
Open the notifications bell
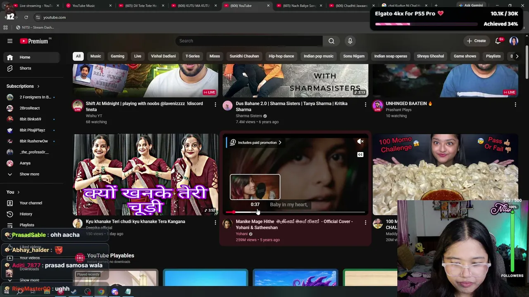pyautogui.click(x=498, y=41)
